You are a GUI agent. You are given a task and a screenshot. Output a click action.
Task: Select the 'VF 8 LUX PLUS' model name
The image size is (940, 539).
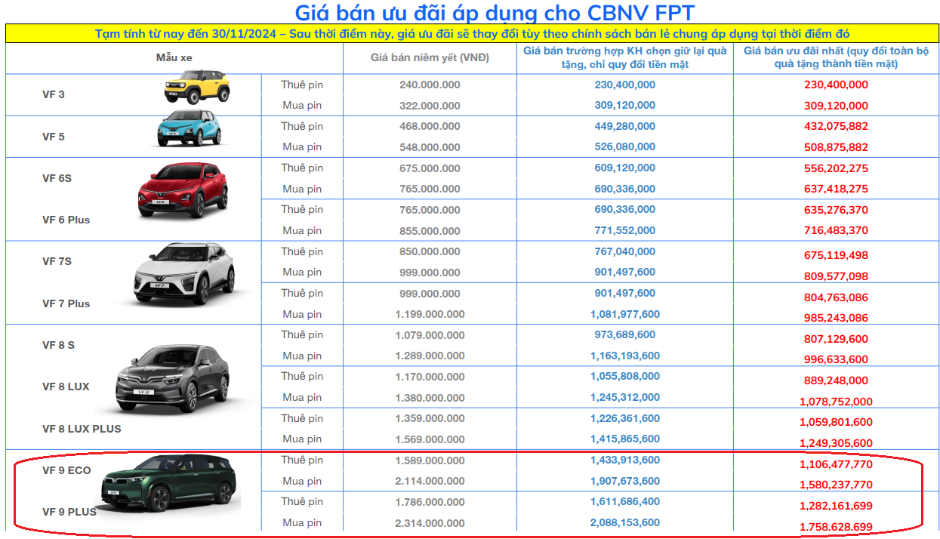82,429
